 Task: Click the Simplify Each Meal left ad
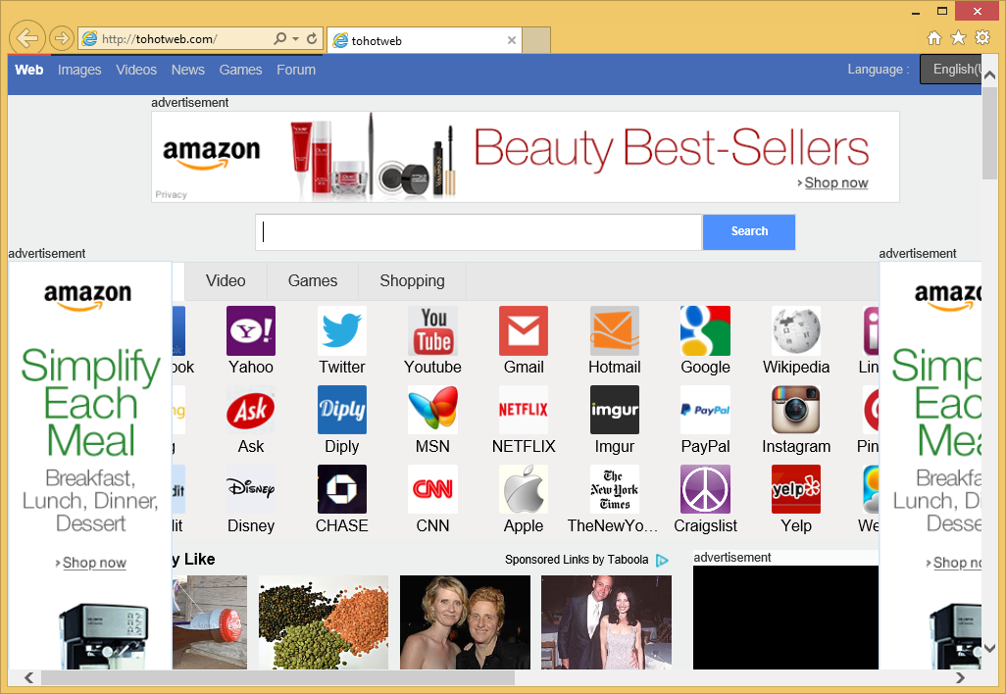90,466
